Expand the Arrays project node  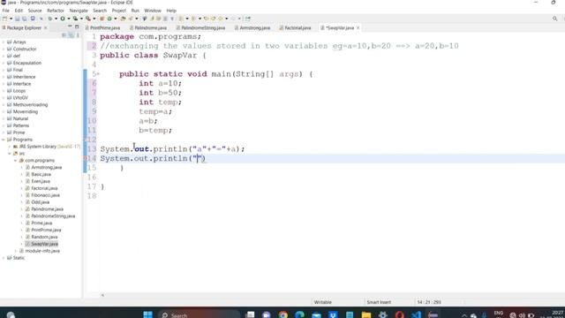coord(4,42)
